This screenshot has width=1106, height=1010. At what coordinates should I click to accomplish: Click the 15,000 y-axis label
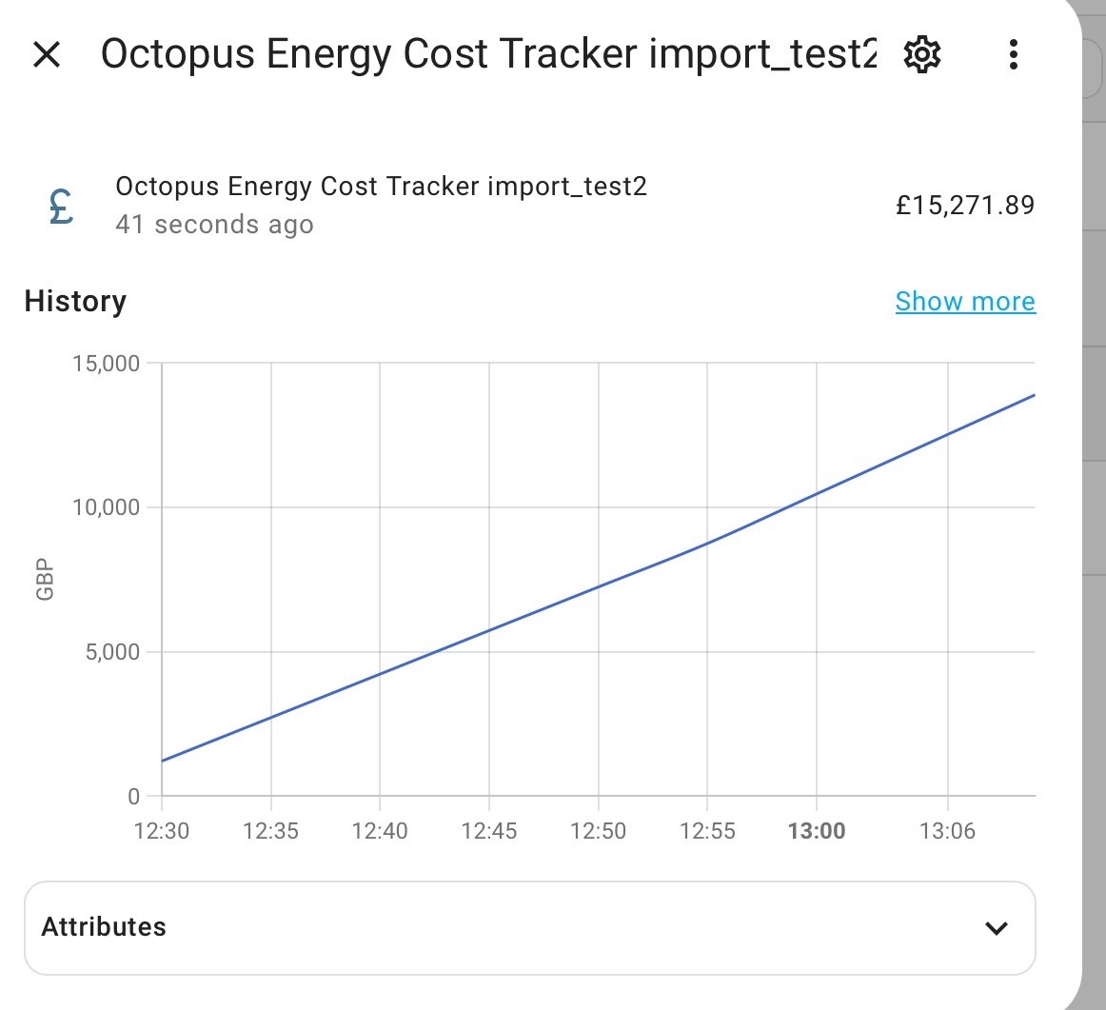(x=106, y=364)
